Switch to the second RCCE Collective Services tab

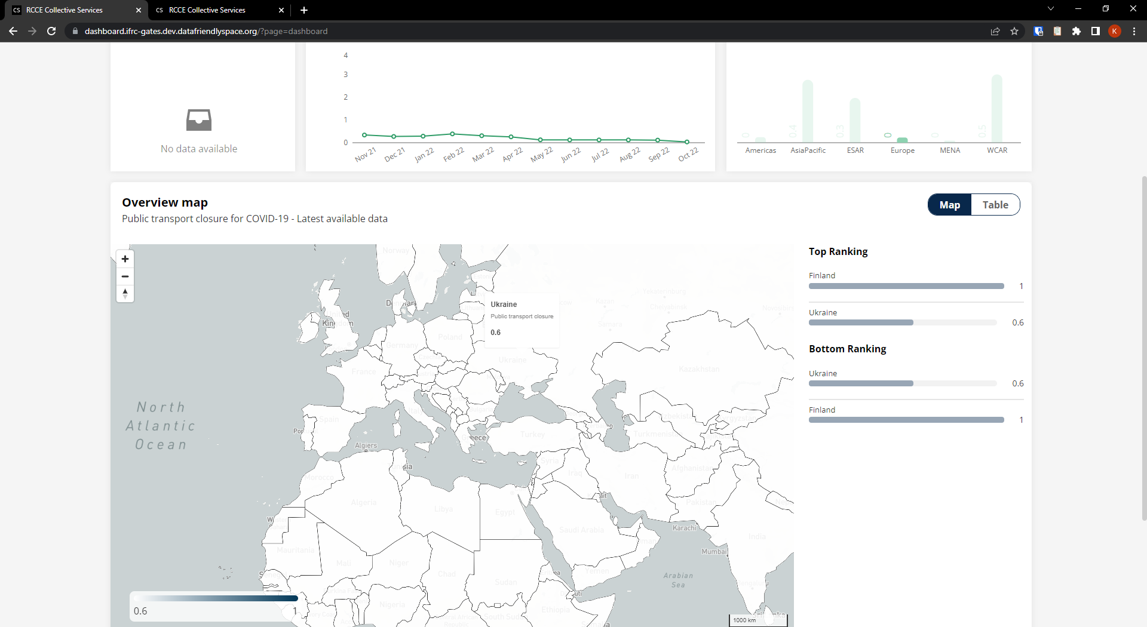pyautogui.click(x=207, y=10)
